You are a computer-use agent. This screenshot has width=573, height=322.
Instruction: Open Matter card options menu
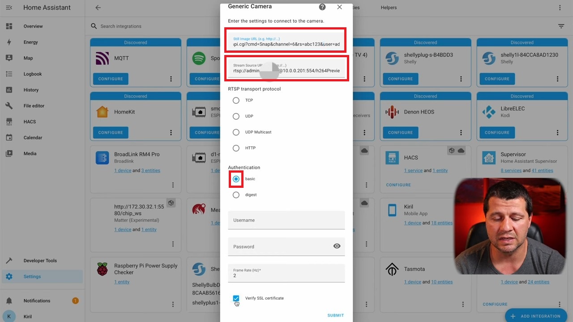[x=173, y=244]
